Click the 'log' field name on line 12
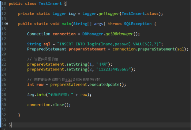This screenshot has height=130, width=191. [x=72, y=14]
